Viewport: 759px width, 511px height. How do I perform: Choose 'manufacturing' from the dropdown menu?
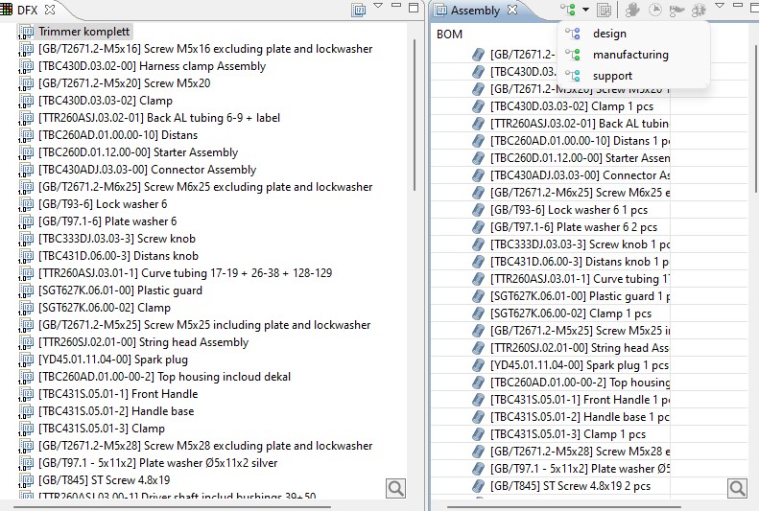(630, 55)
